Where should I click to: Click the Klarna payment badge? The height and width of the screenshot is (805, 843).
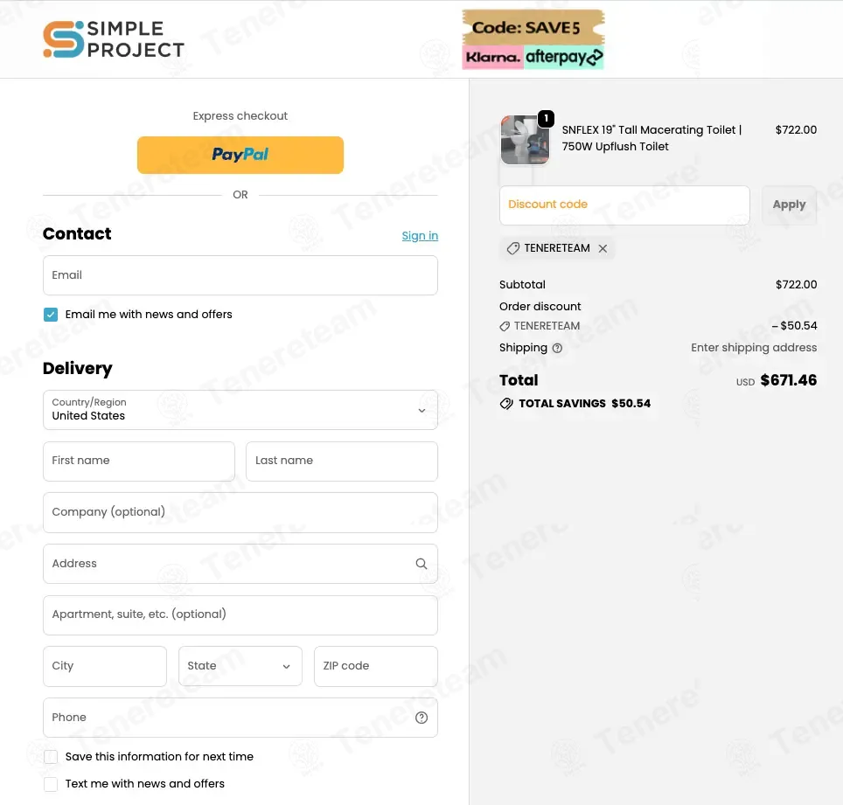[x=493, y=58]
